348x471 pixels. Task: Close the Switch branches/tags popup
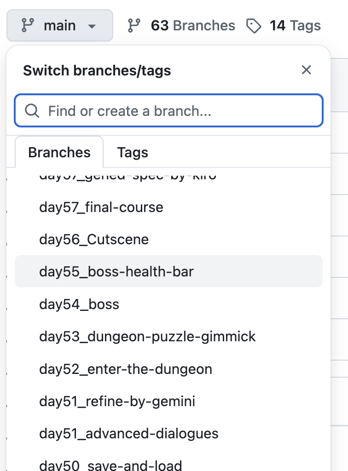point(306,70)
